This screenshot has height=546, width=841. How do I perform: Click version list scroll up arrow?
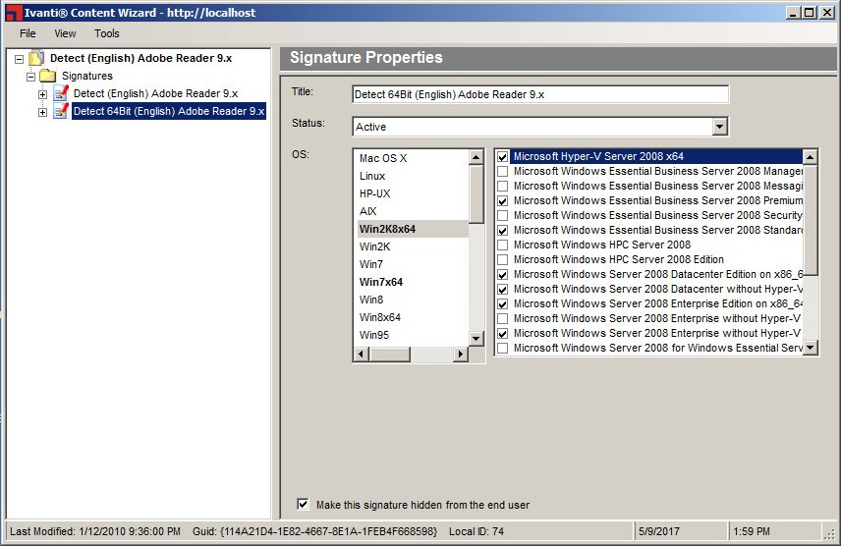810,156
